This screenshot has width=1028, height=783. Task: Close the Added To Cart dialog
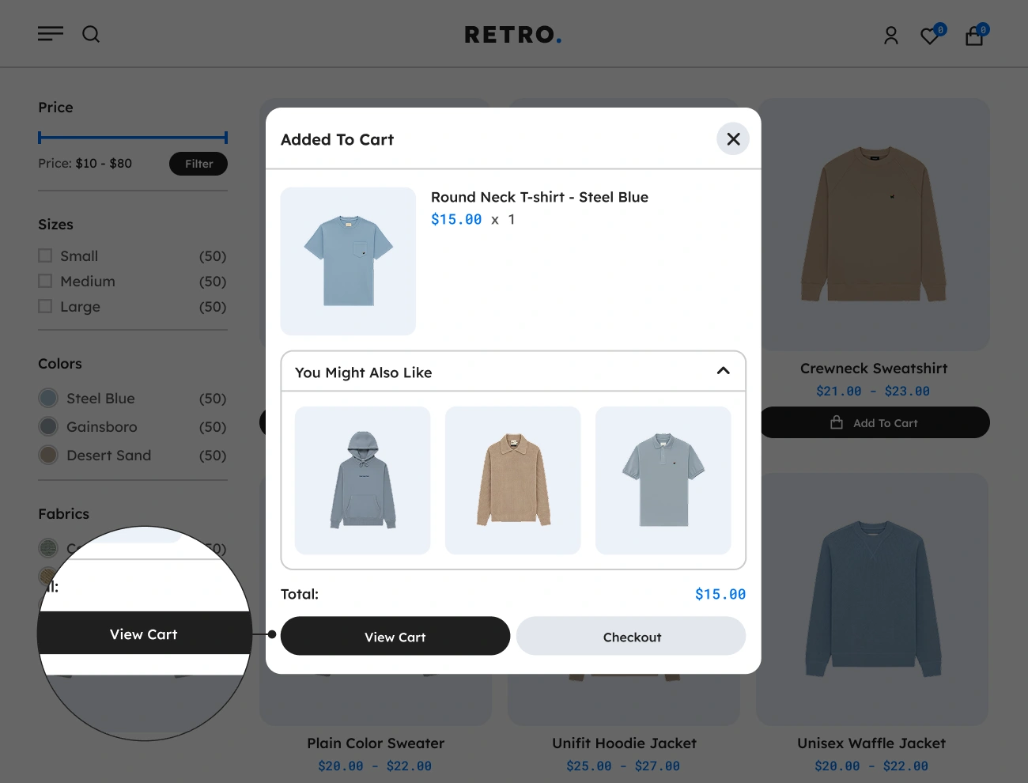[733, 139]
